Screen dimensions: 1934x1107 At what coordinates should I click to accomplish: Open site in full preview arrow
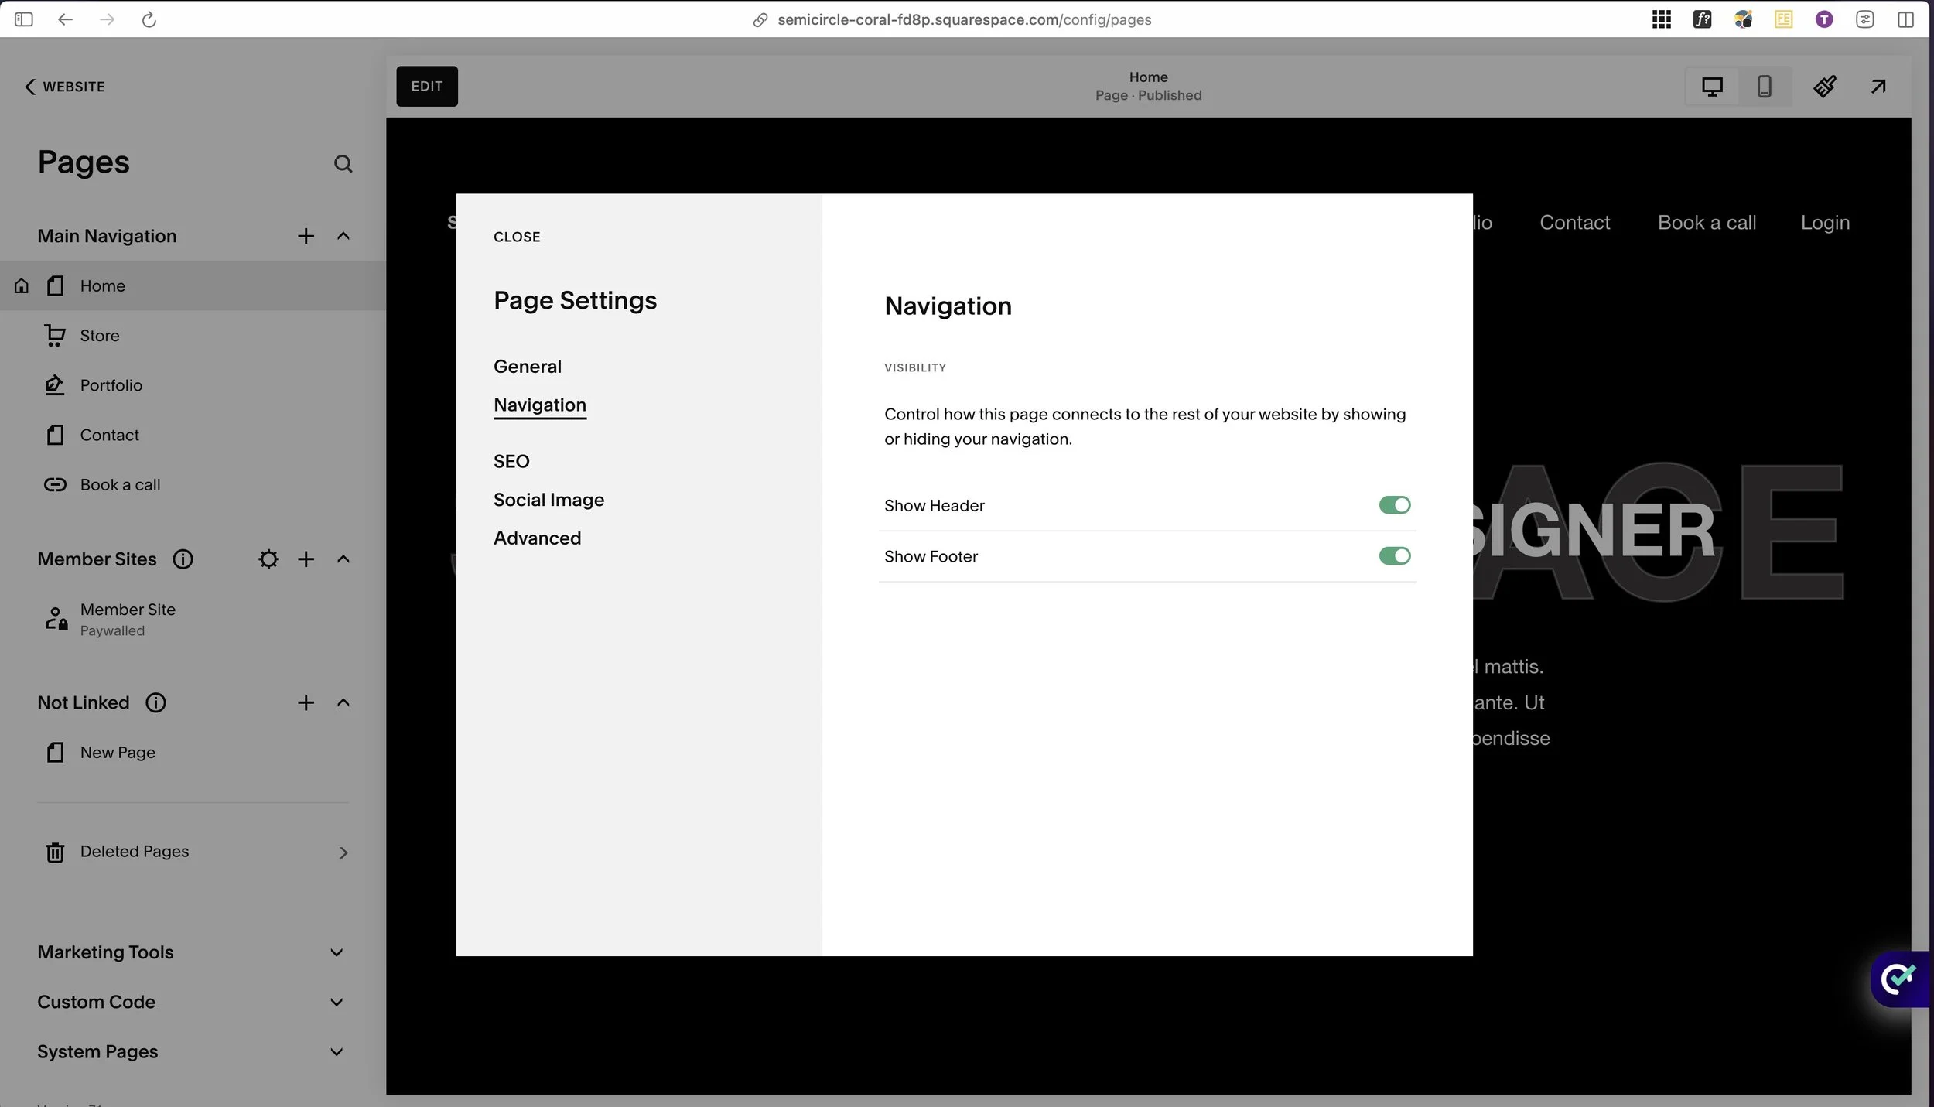click(1878, 86)
